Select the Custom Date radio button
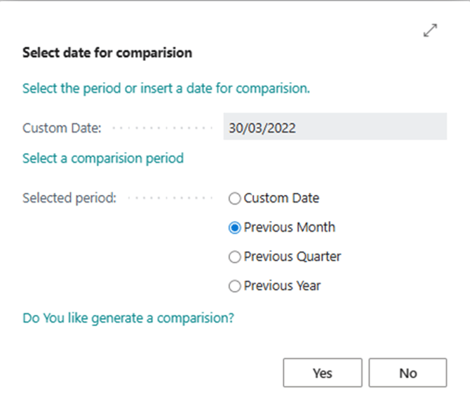The image size is (470, 404). coord(235,198)
